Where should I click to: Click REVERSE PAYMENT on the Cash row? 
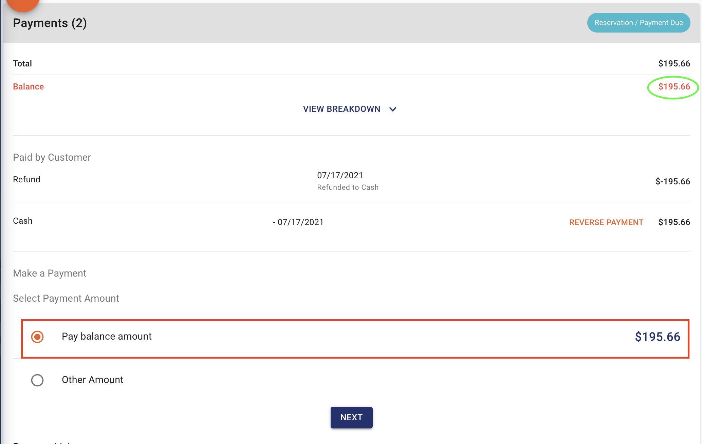606,222
